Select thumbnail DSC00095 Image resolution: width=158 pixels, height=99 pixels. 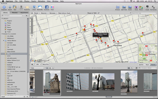coord(103,82)
